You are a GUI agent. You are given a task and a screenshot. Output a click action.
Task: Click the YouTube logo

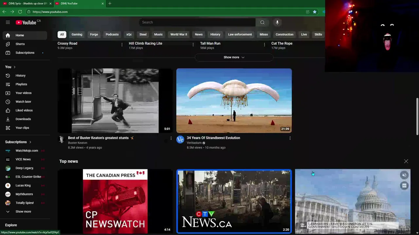[26, 22]
